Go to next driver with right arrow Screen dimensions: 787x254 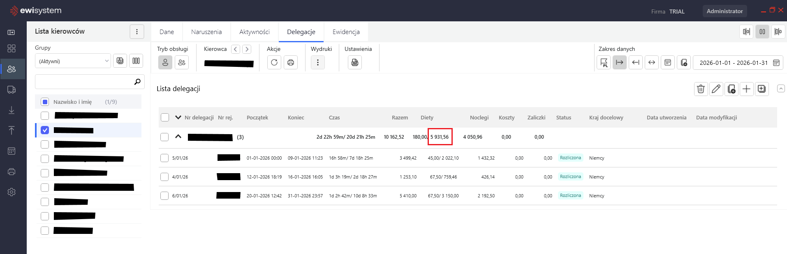(x=247, y=49)
